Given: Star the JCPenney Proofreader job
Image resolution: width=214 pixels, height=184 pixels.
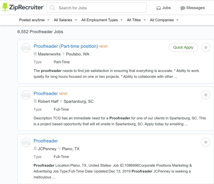Looking at the screenshot, I should click(x=205, y=142).
